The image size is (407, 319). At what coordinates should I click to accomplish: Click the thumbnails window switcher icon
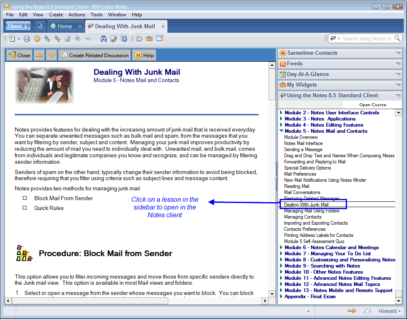pyautogui.click(x=40, y=26)
